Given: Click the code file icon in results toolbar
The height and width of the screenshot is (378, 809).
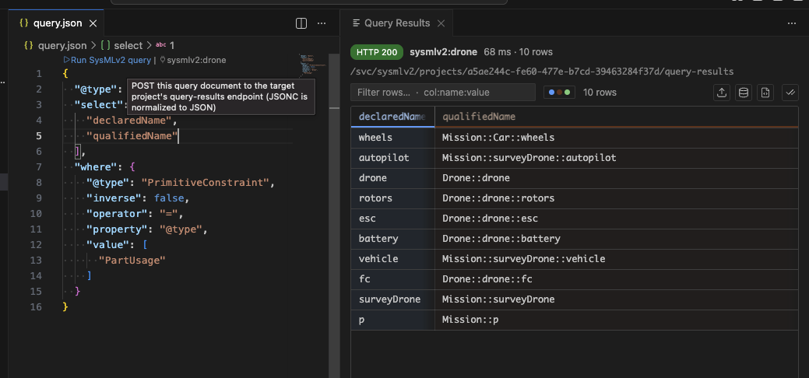Looking at the screenshot, I should 765,93.
